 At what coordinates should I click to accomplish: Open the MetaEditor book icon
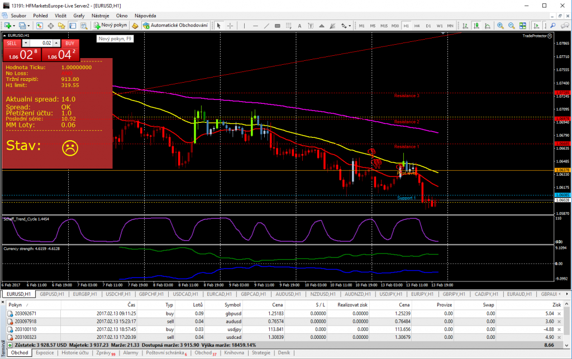tap(135, 26)
